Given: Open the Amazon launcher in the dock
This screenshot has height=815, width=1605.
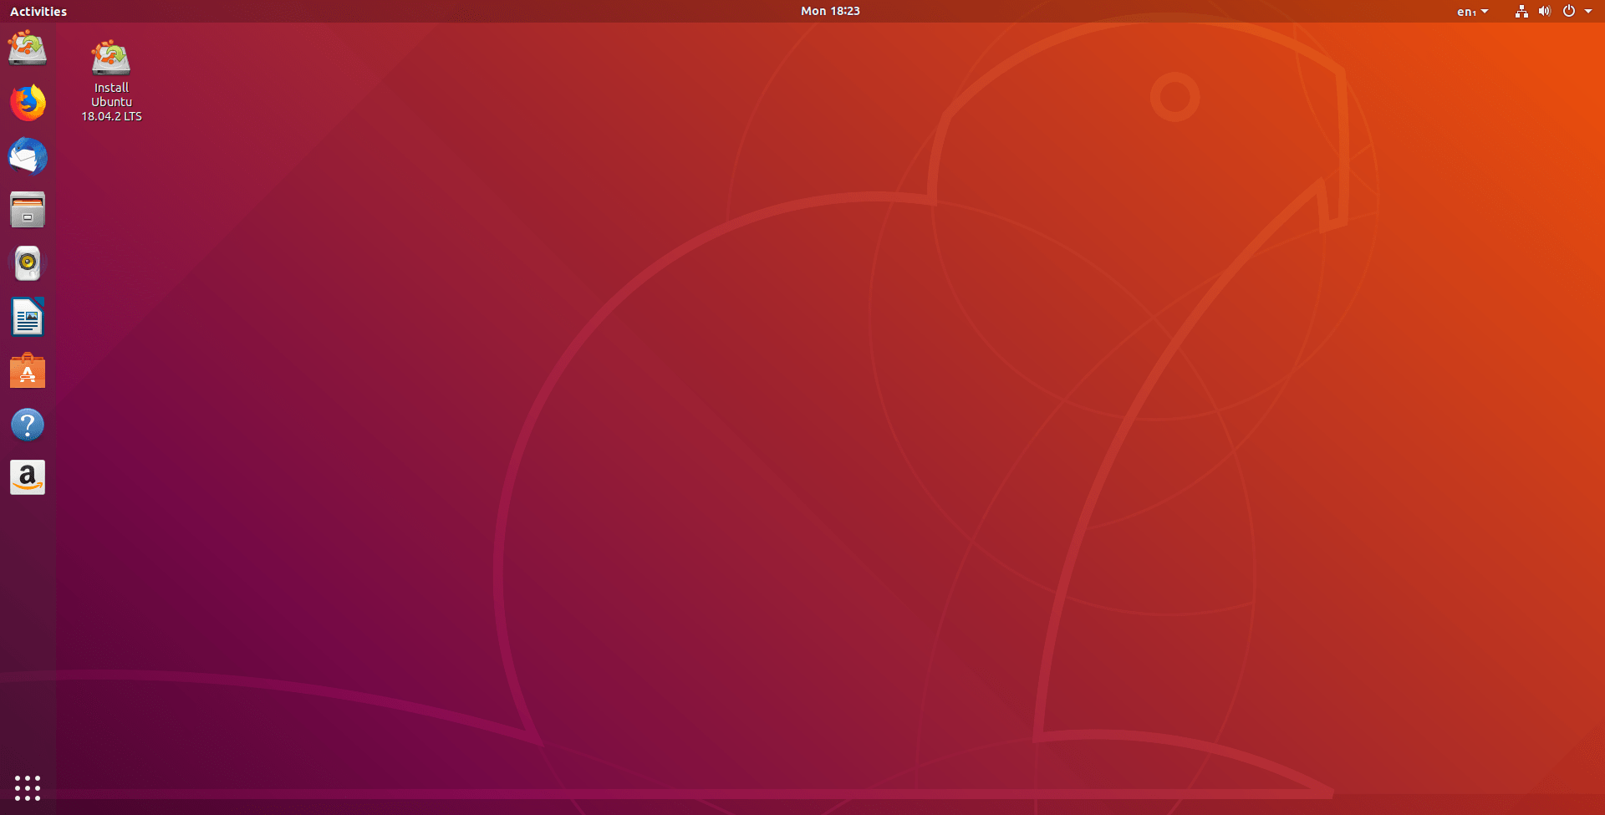Looking at the screenshot, I should coord(28,477).
